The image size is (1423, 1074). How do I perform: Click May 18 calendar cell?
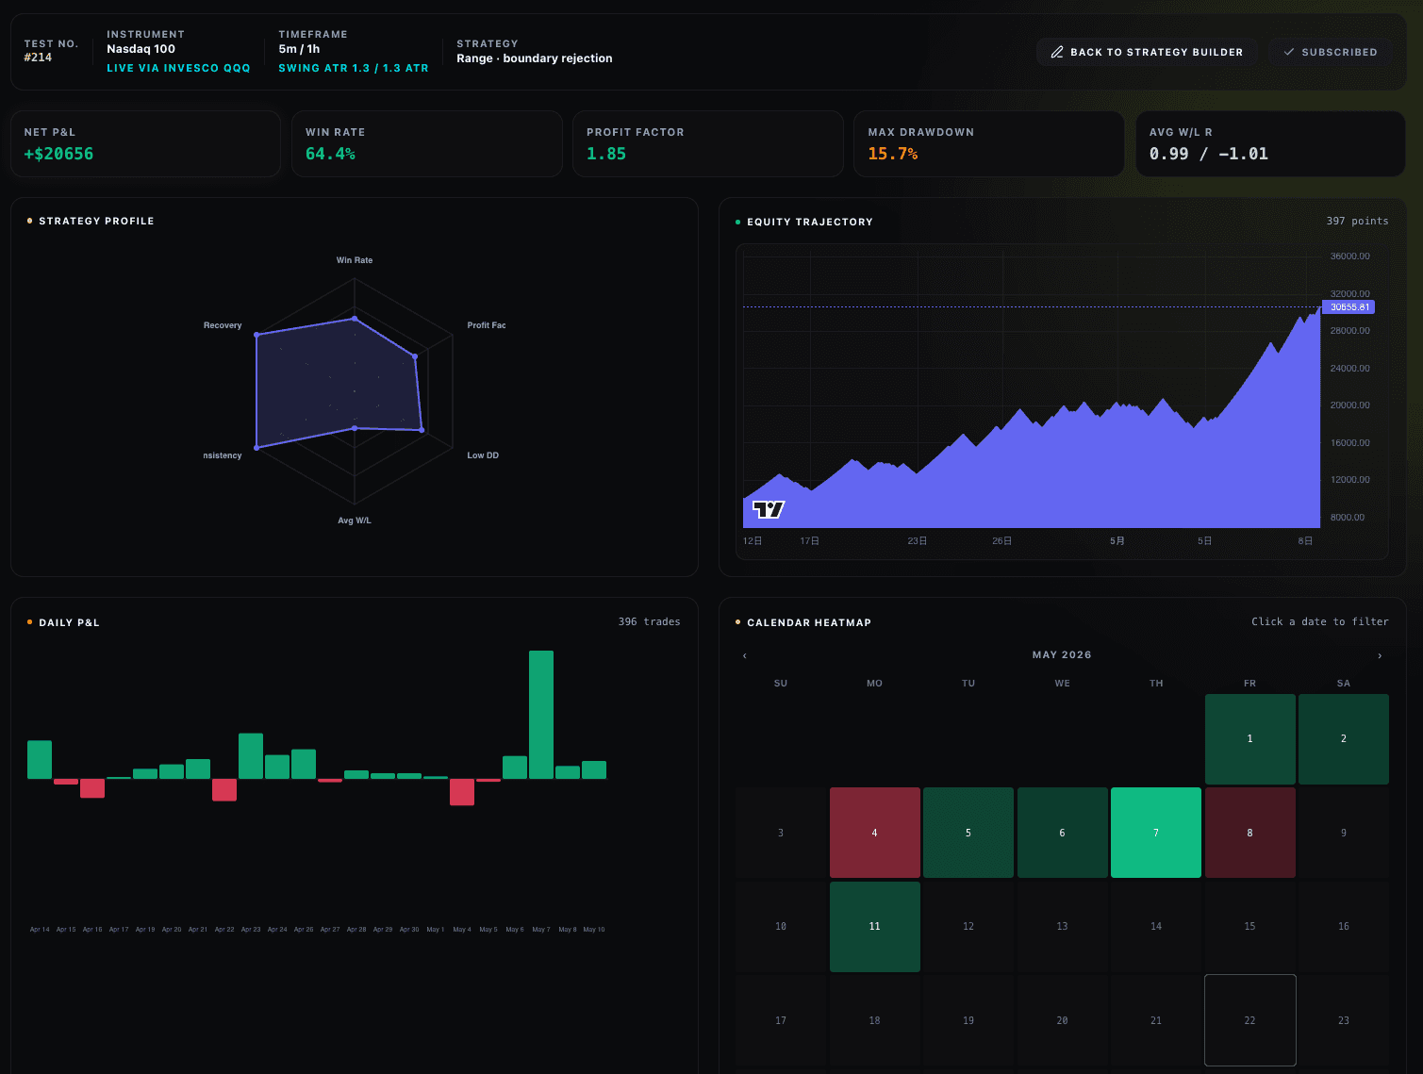(875, 1020)
